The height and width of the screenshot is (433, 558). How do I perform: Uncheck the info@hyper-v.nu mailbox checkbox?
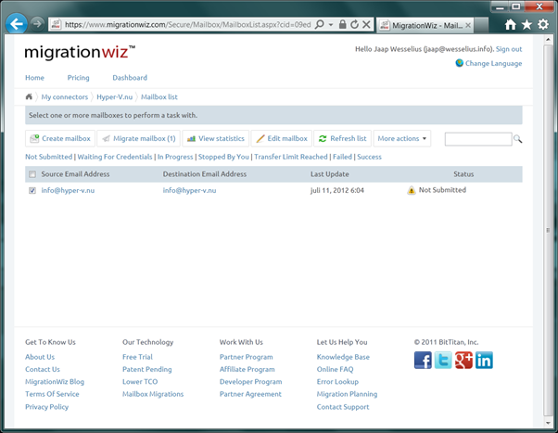tap(32, 191)
